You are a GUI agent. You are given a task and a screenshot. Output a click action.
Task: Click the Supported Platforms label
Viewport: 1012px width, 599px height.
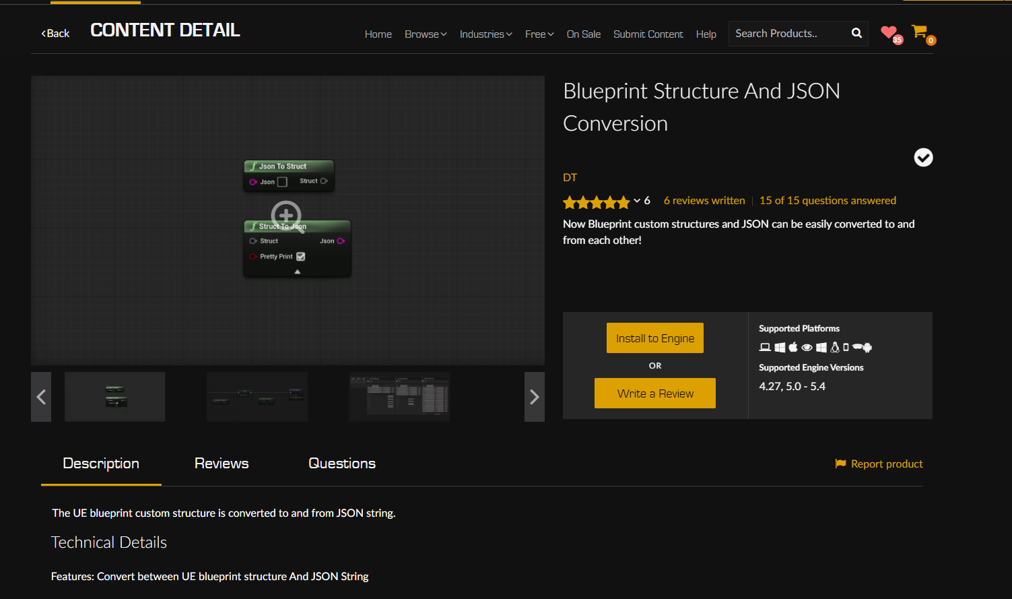pyautogui.click(x=799, y=329)
